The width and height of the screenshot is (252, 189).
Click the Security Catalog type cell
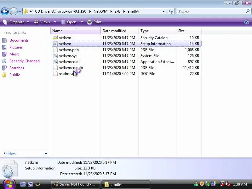154,38
